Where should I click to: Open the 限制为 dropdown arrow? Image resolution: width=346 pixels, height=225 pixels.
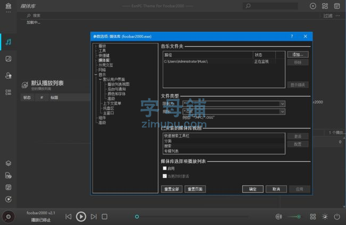pyautogui.click(x=283, y=104)
